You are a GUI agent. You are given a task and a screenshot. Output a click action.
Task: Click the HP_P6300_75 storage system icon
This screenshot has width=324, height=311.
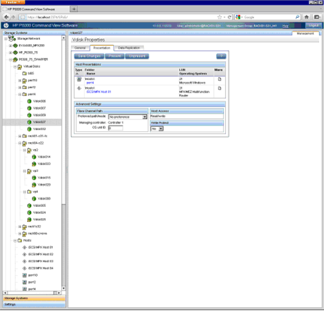coord(15,52)
